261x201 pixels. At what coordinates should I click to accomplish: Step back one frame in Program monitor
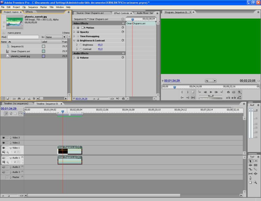(x=205, y=92)
